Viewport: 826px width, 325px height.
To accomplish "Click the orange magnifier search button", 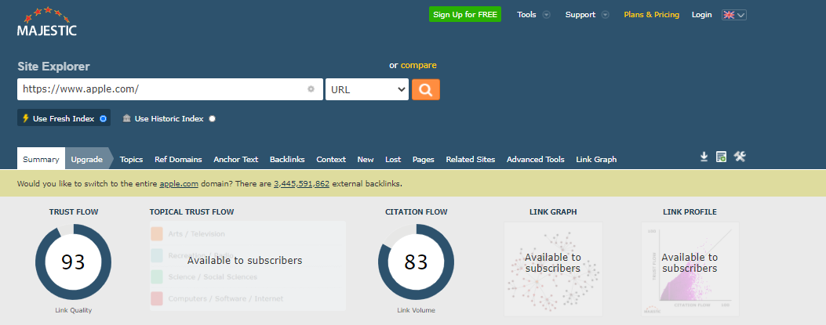I will pyautogui.click(x=425, y=89).
